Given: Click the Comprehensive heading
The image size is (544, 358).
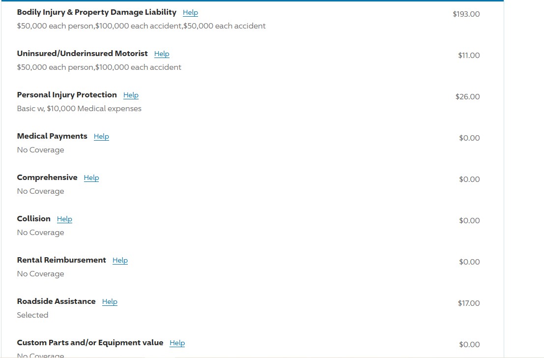Looking at the screenshot, I should (x=47, y=178).
